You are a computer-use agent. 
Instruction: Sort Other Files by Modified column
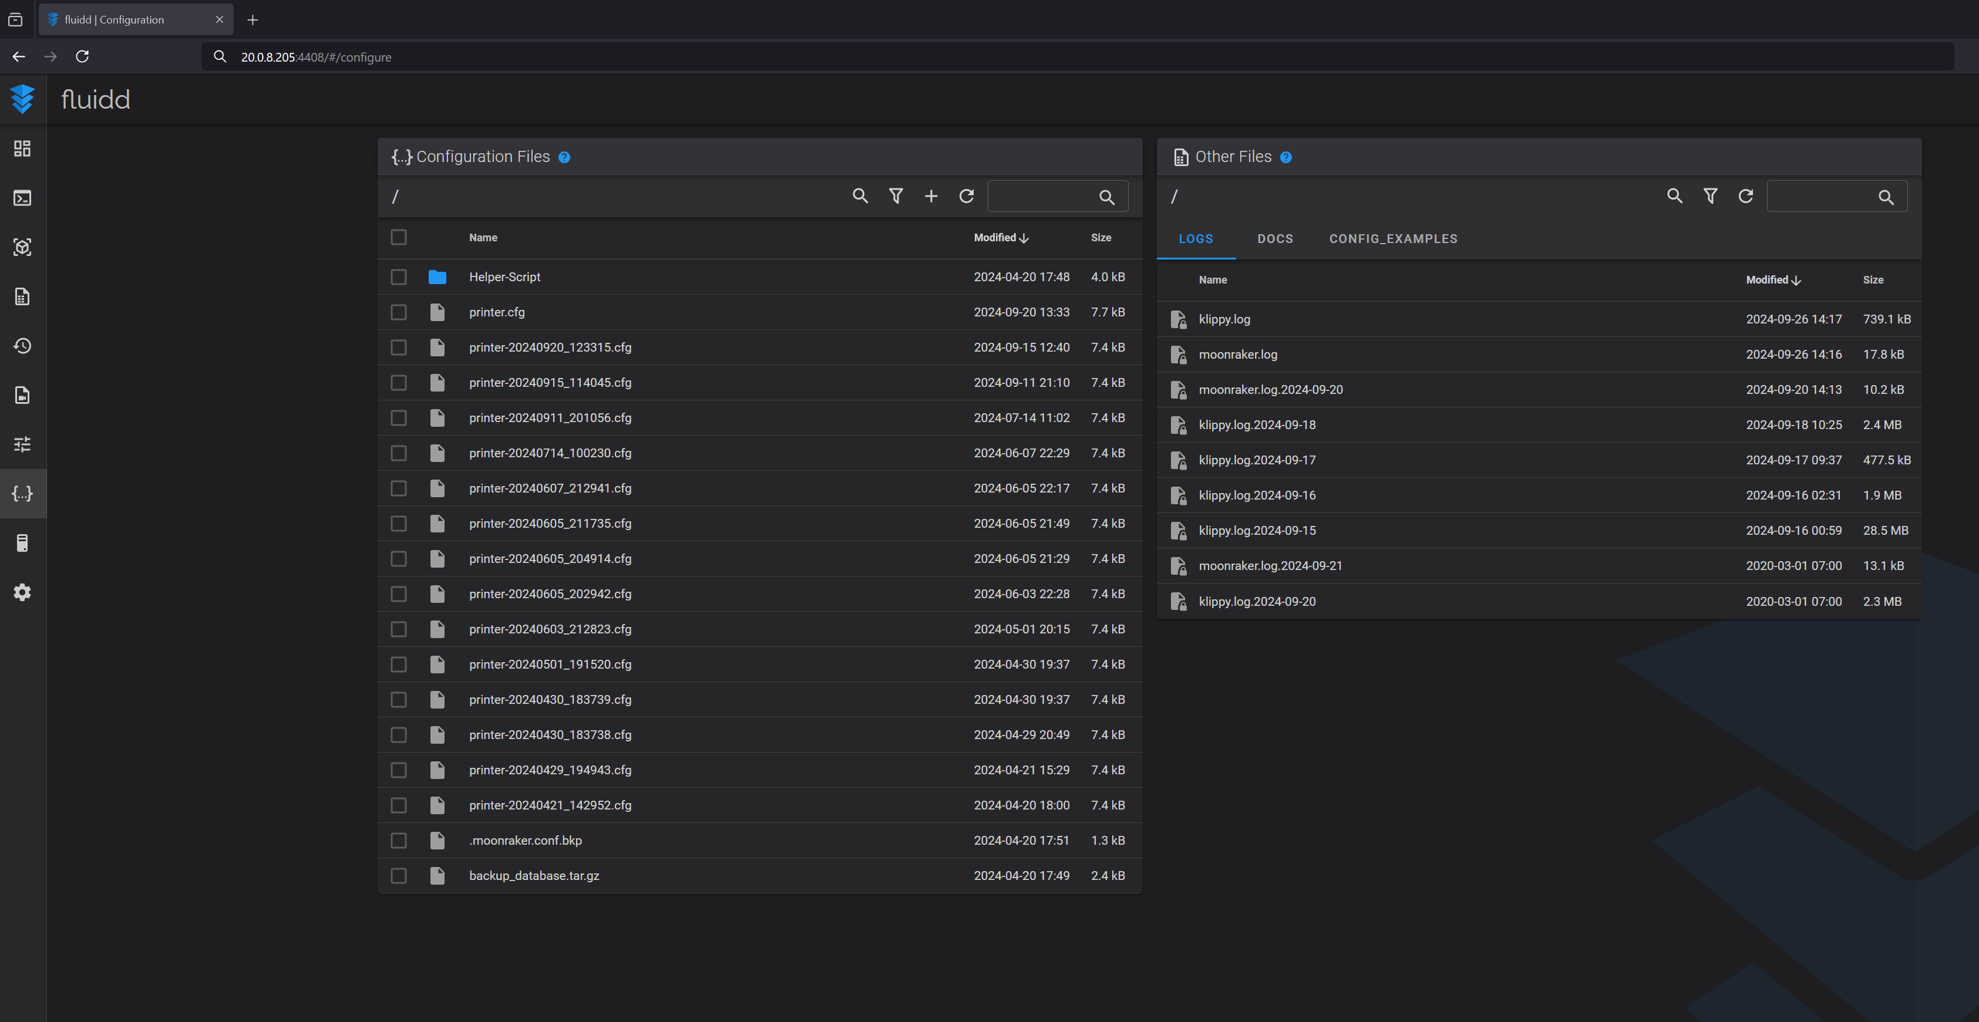point(1773,280)
